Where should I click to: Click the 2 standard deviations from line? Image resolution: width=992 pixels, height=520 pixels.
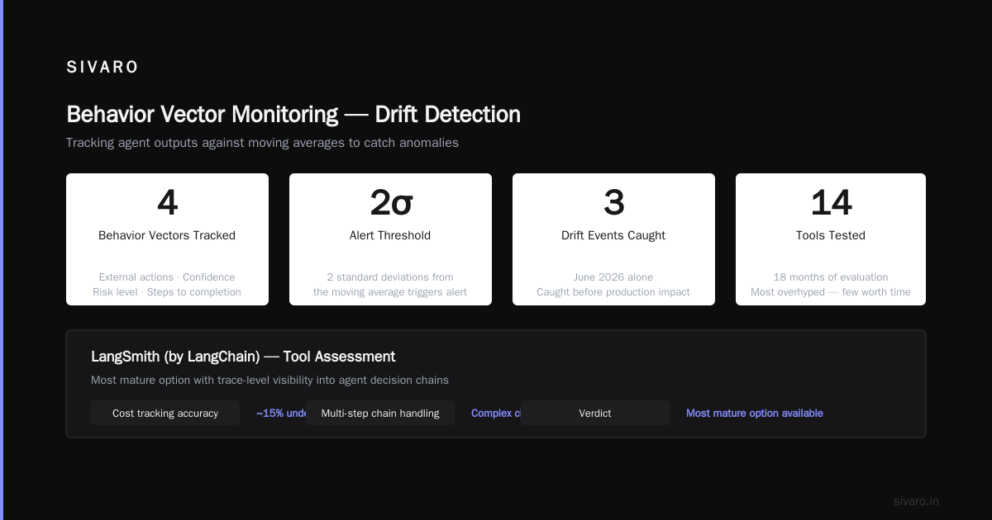point(390,277)
